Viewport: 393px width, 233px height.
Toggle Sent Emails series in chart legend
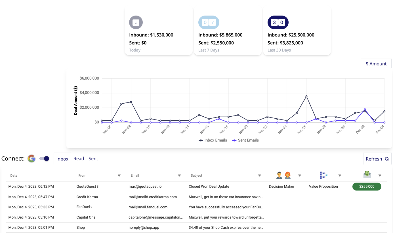pyautogui.click(x=245, y=140)
